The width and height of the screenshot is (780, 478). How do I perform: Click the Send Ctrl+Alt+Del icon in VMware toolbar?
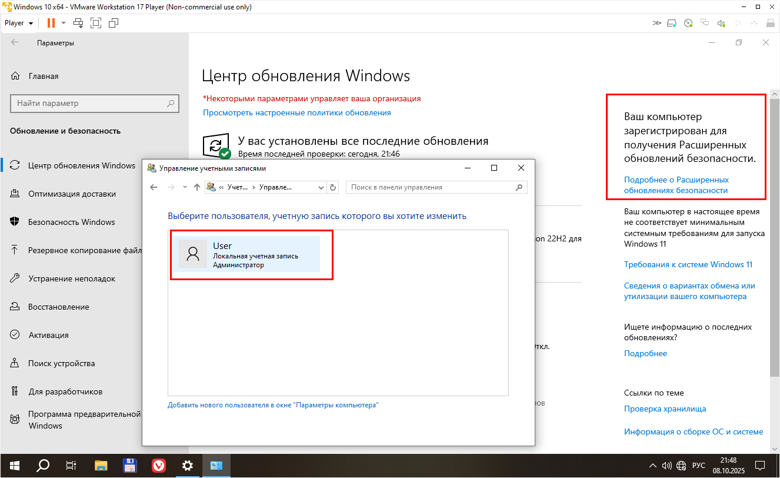[78, 23]
